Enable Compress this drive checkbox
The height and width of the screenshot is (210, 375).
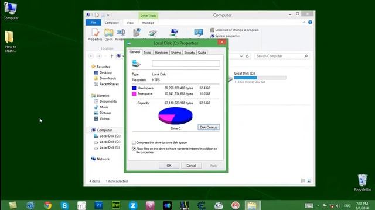click(x=134, y=142)
